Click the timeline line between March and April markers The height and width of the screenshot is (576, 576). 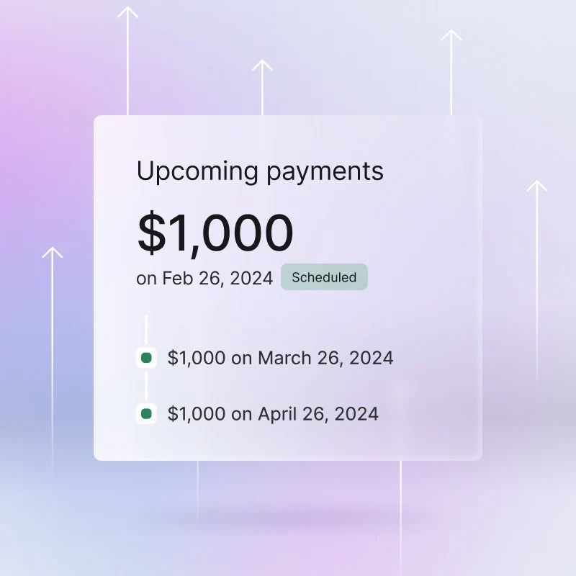[146, 386]
